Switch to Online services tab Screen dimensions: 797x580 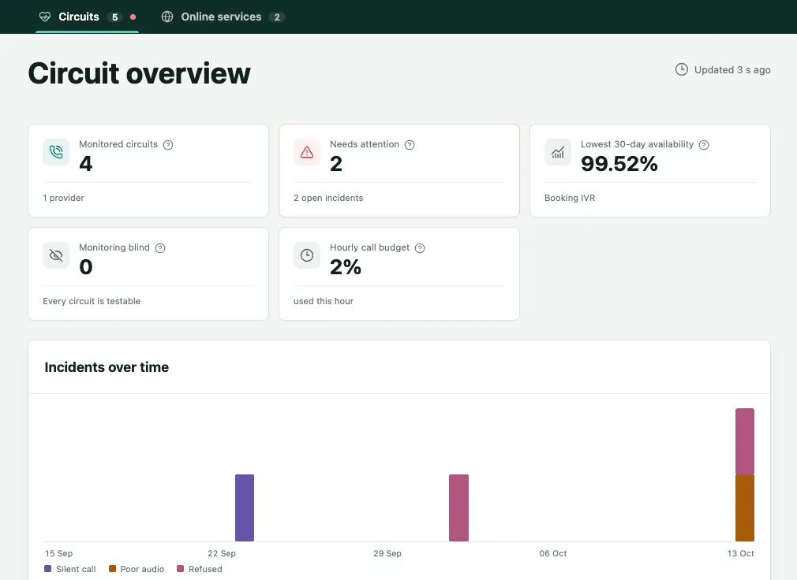tap(223, 17)
